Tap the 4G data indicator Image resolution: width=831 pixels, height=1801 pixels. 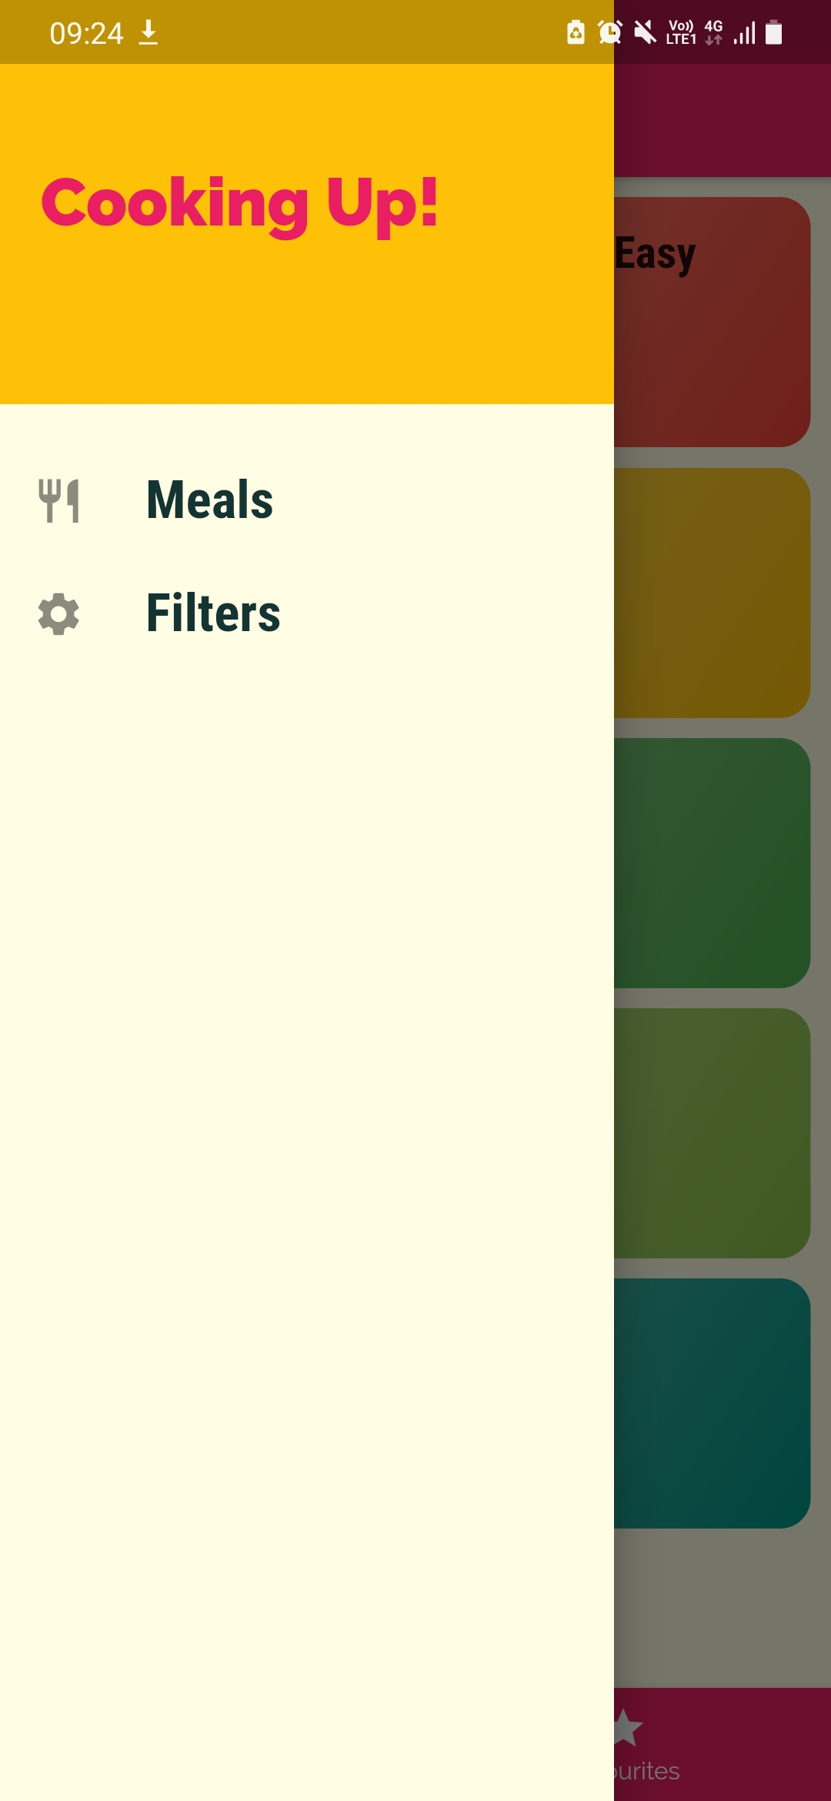pos(714,32)
